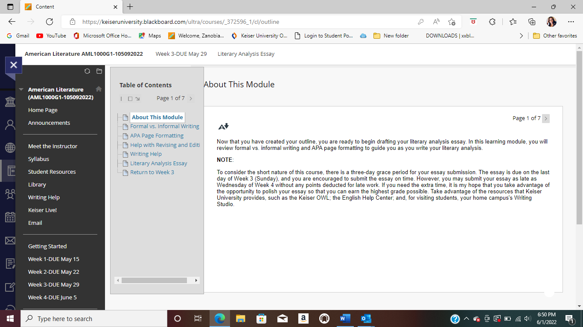Go to next page in the Table of Contents header
Image resolution: width=583 pixels, height=327 pixels.
[191, 98]
